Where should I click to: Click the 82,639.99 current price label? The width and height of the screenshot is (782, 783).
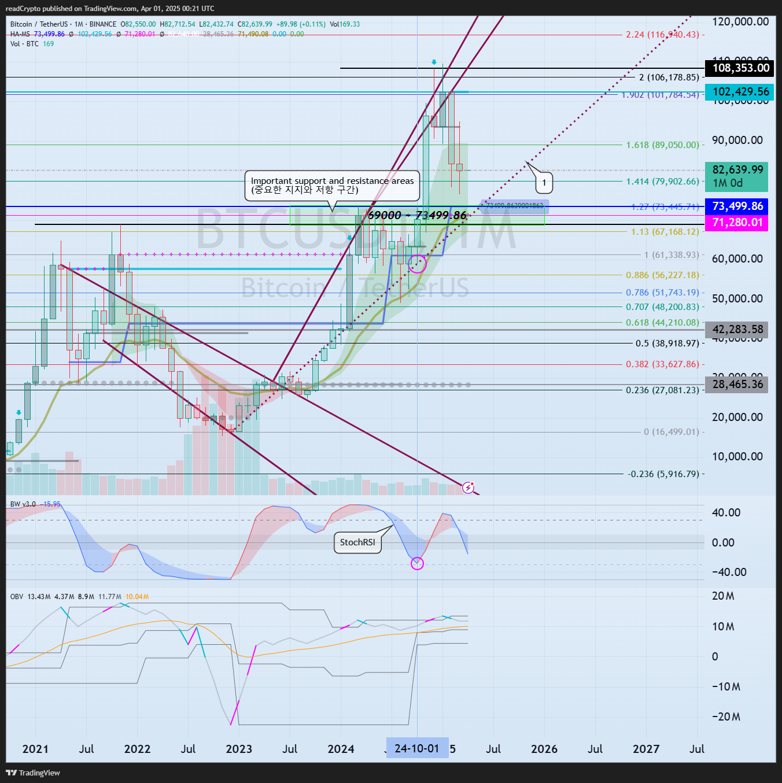(x=737, y=176)
